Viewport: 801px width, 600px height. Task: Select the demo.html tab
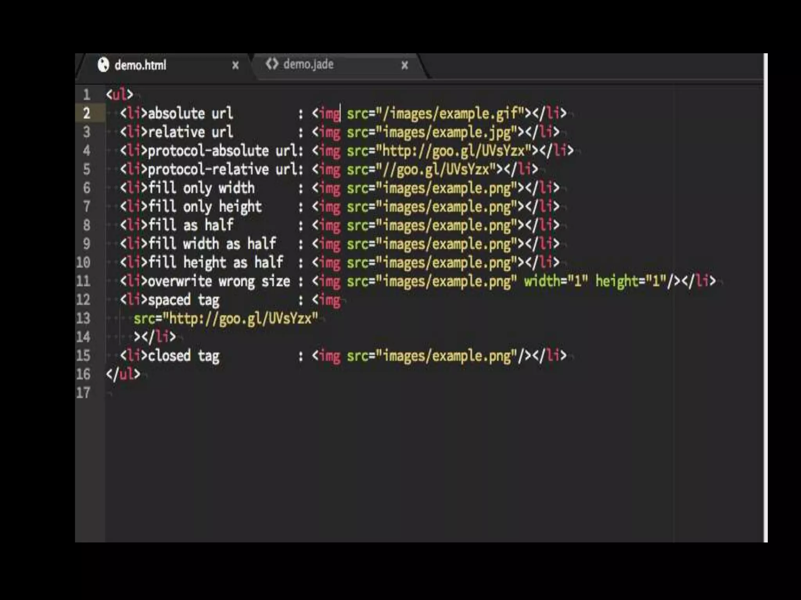coord(140,65)
